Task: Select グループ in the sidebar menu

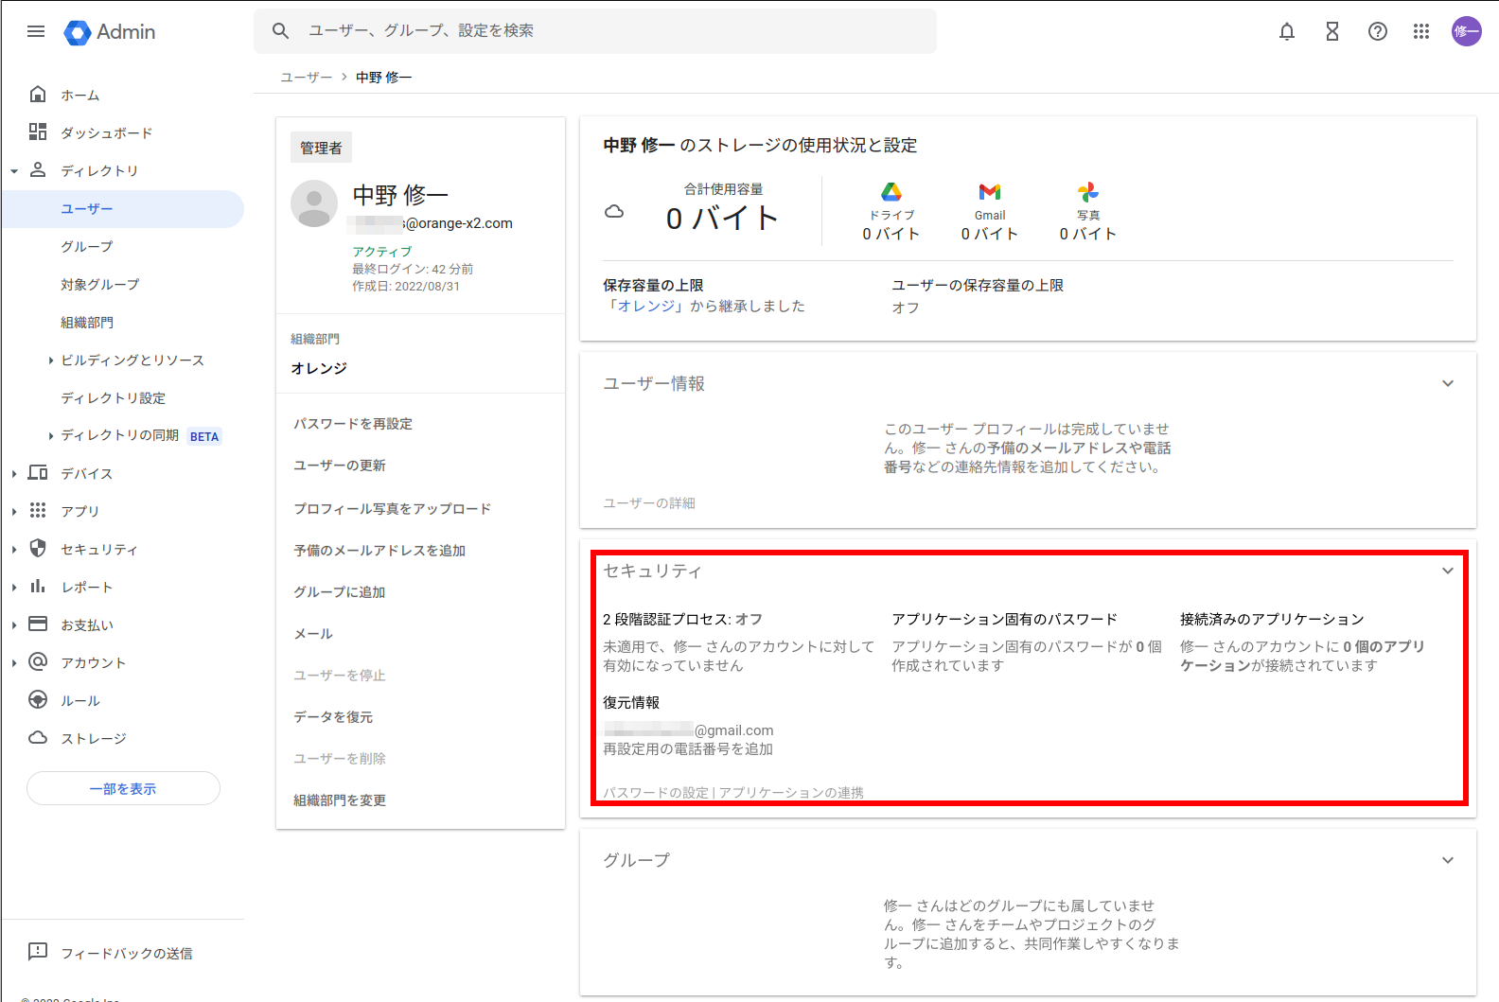Action: [87, 247]
